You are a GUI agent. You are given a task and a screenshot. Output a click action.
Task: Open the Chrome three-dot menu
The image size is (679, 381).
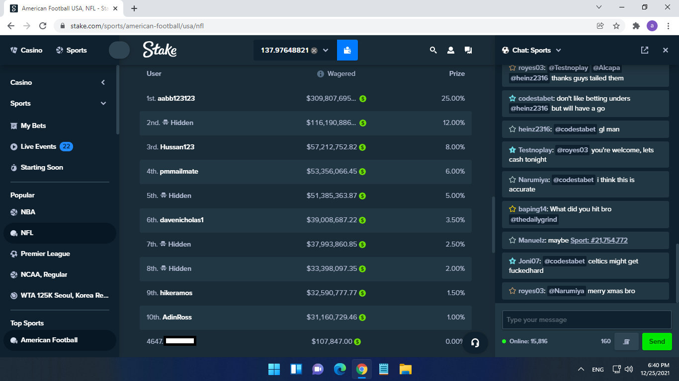click(x=668, y=26)
